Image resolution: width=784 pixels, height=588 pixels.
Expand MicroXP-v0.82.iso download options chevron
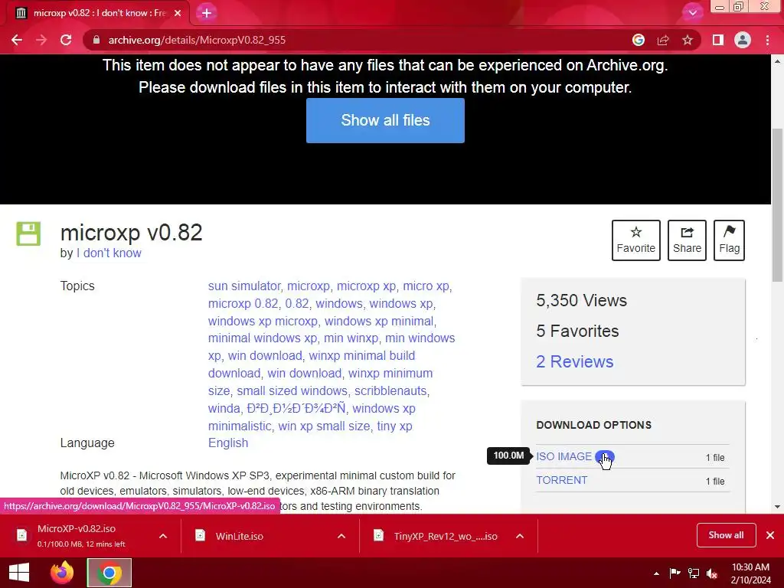point(163,536)
